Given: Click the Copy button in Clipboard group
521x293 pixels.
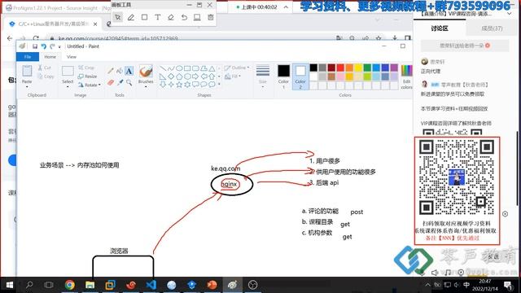Looking at the screenshot, I should [x=46, y=77].
